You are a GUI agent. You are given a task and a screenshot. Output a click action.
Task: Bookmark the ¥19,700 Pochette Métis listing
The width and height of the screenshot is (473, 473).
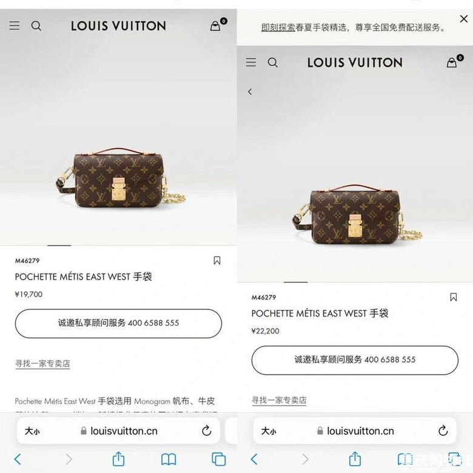(x=217, y=261)
